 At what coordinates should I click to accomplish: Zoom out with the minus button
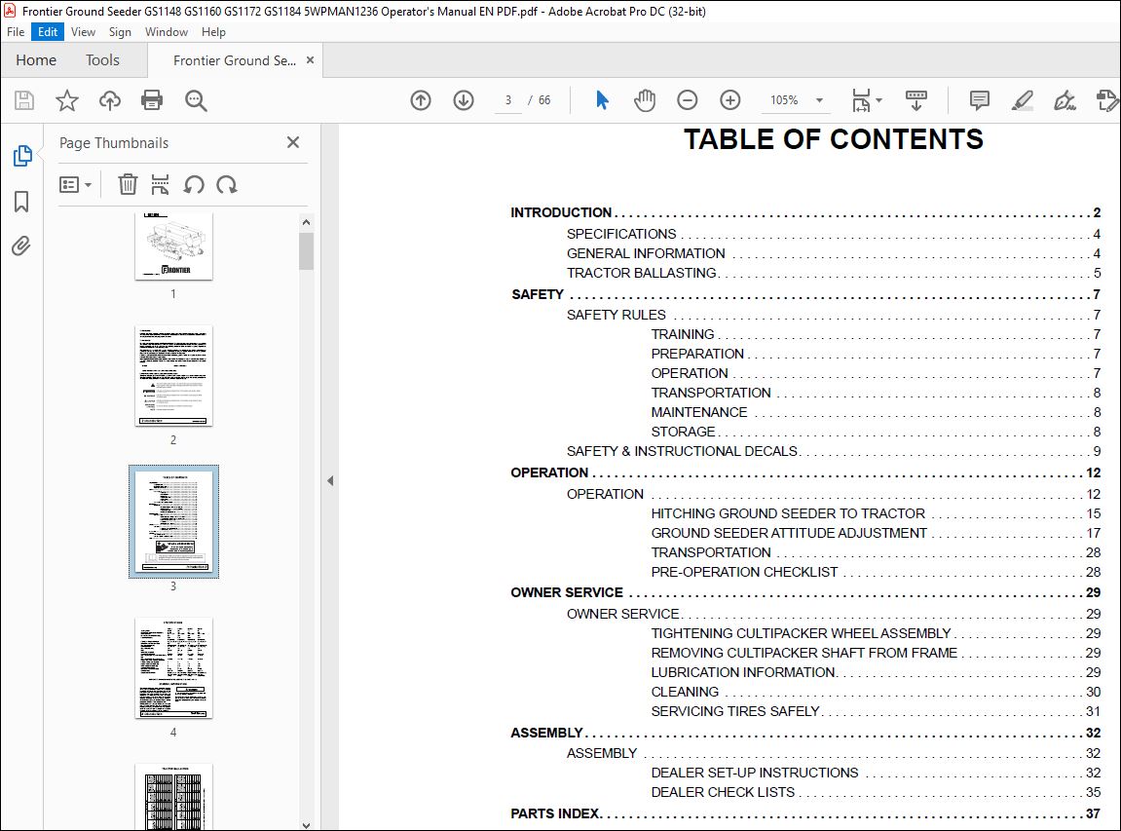[x=687, y=100]
